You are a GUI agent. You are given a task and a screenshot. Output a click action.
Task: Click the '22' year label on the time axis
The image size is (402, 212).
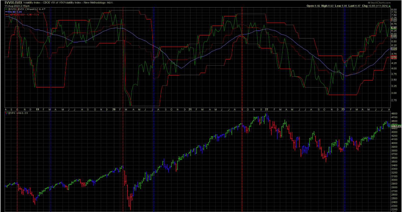point(266,110)
